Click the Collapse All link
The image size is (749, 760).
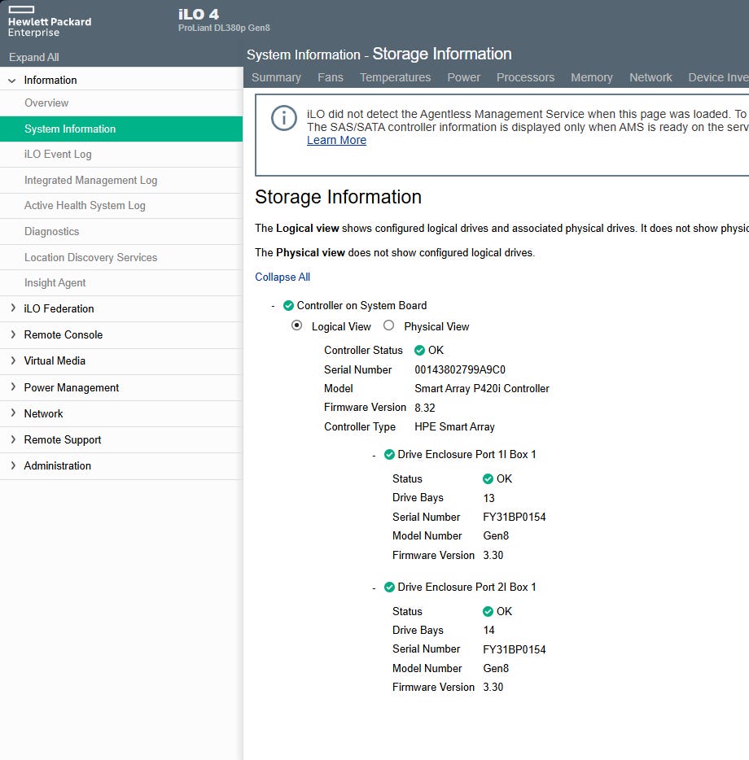(283, 277)
